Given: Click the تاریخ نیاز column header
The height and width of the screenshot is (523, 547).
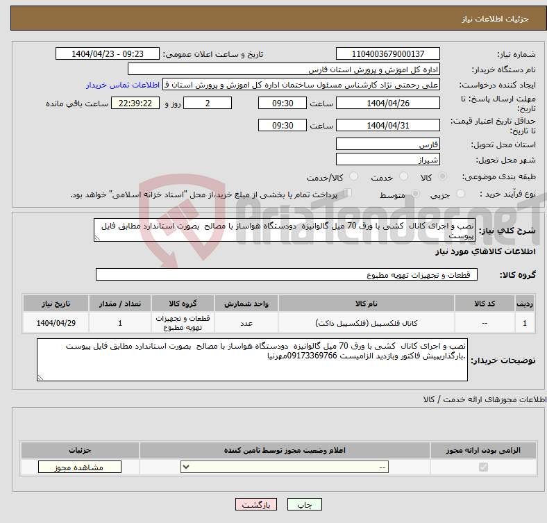Looking at the screenshot, I should [x=56, y=304].
